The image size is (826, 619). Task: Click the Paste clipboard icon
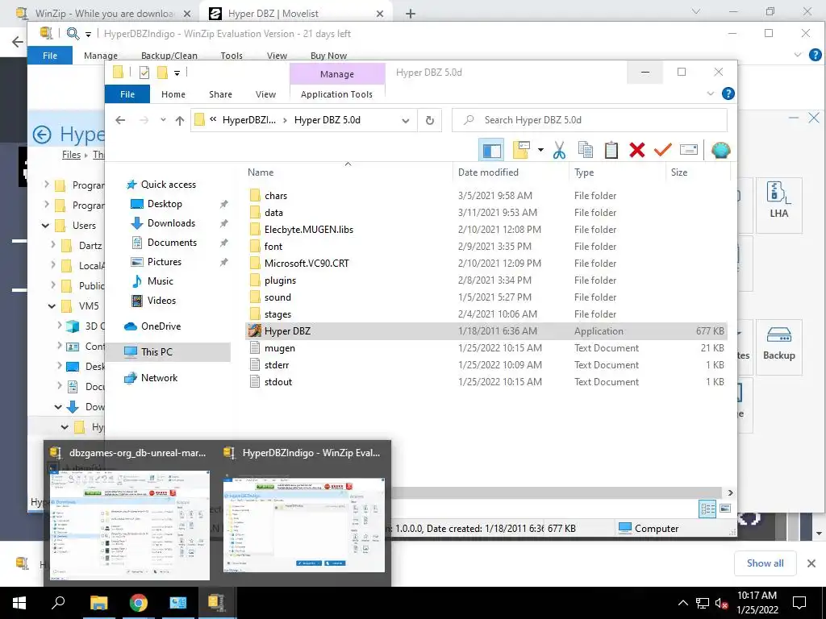point(611,151)
